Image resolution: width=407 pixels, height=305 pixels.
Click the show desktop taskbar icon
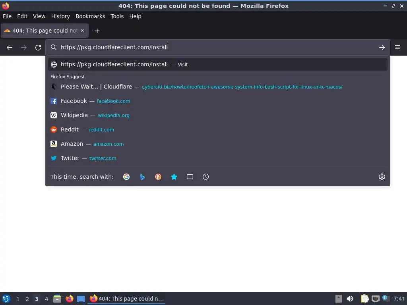81,299
